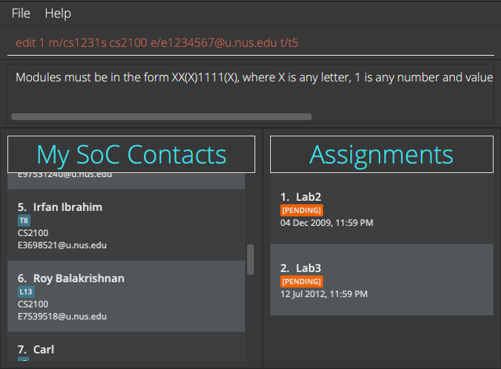Viewport: 501px width, 369px height.
Task: Click the Assignments header
Action: tap(382, 155)
